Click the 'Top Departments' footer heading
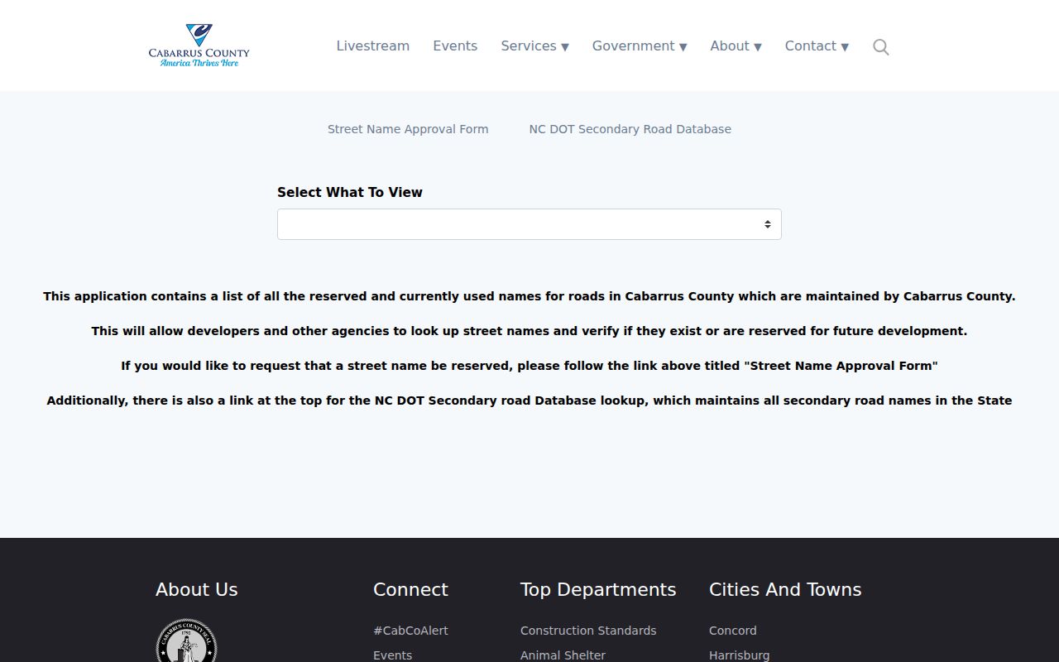 [598, 589]
